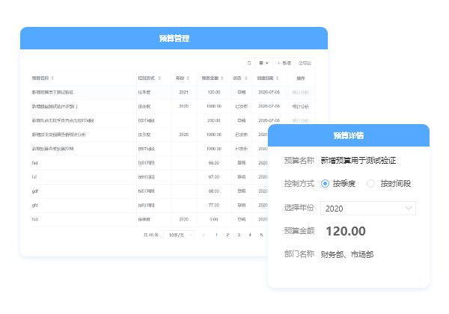Image resolution: width=449 pixels, height=314 pixels.
Task: Expand the 选择年份 2020 dropdown
Action: (367, 208)
